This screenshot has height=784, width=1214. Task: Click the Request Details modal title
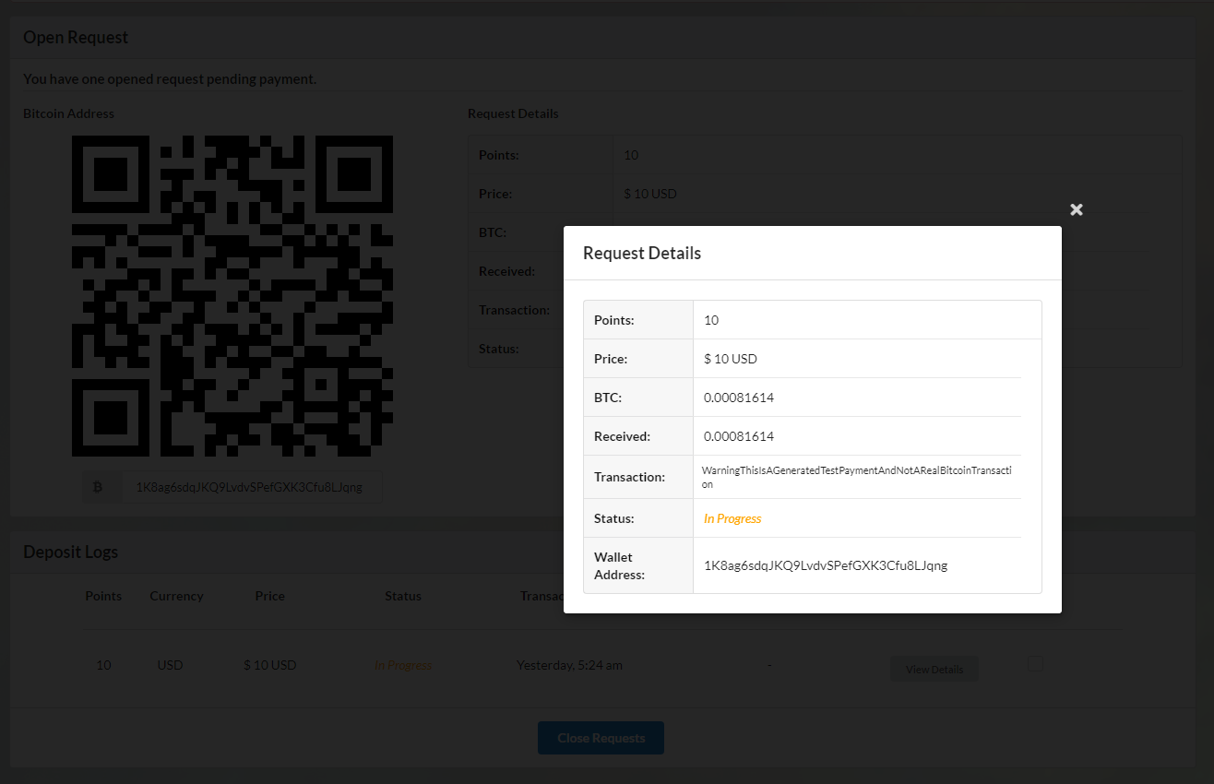point(642,253)
